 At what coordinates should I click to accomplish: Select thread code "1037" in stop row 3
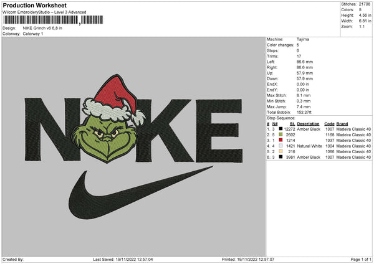coord(330,140)
